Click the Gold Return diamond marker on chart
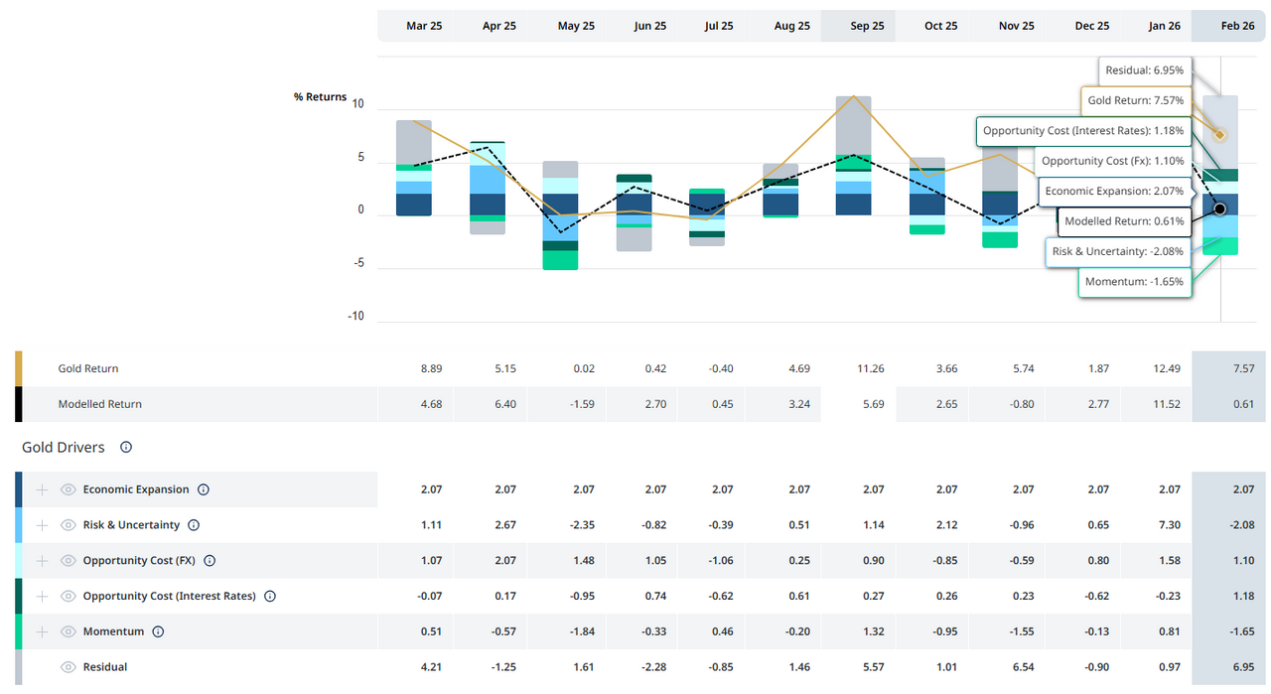The image size is (1271, 694). (1220, 135)
